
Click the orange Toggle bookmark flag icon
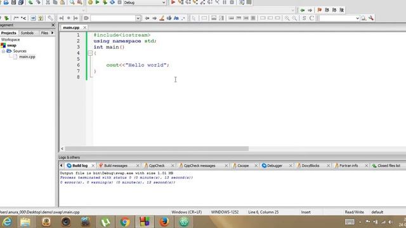pos(320,10)
